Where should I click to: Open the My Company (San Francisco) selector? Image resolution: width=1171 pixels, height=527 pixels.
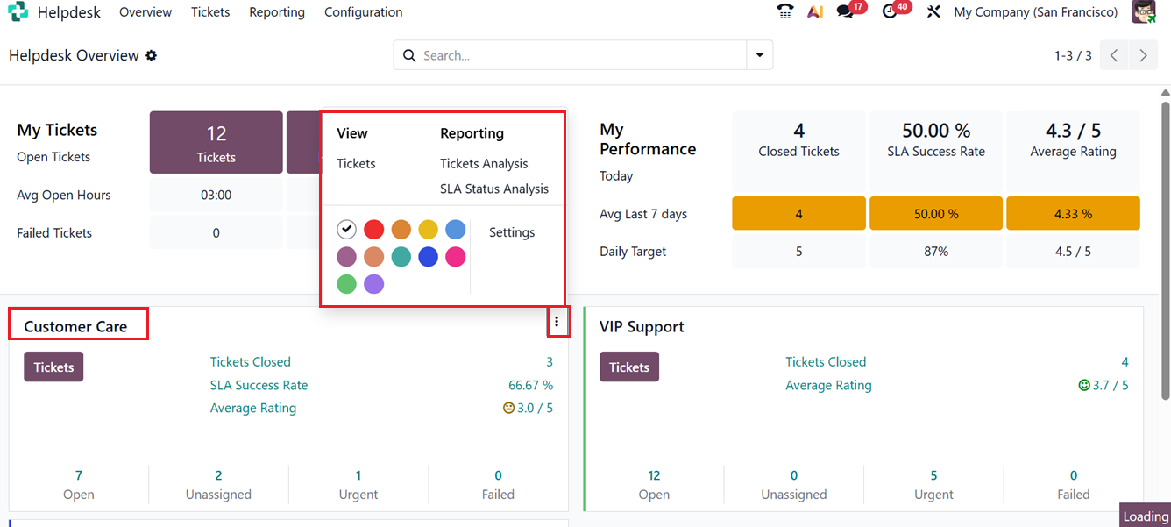click(x=1035, y=12)
